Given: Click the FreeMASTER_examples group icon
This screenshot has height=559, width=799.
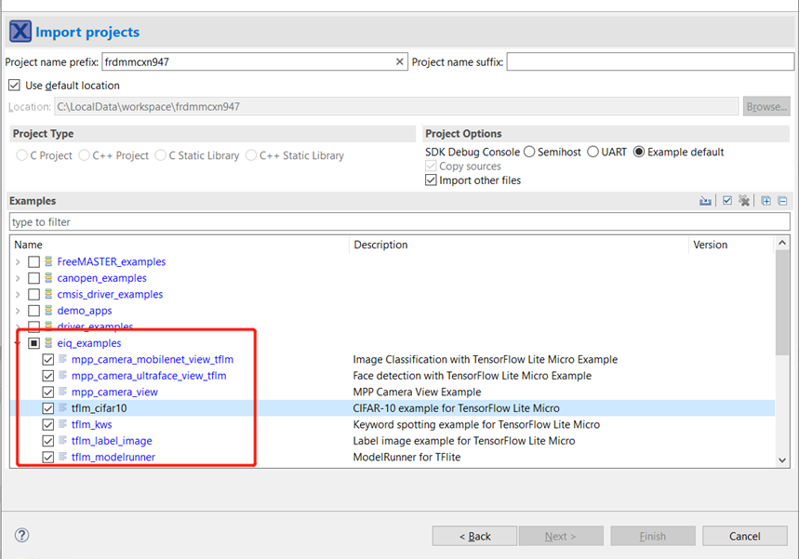Looking at the screenshot, I should pos(48,261).
